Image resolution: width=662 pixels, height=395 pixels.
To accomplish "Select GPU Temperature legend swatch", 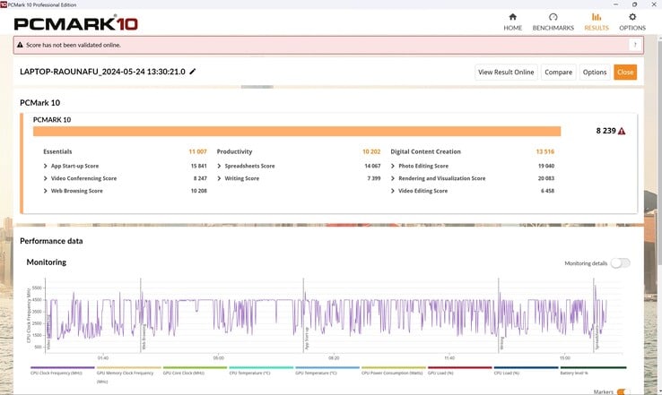I will 327,367.
